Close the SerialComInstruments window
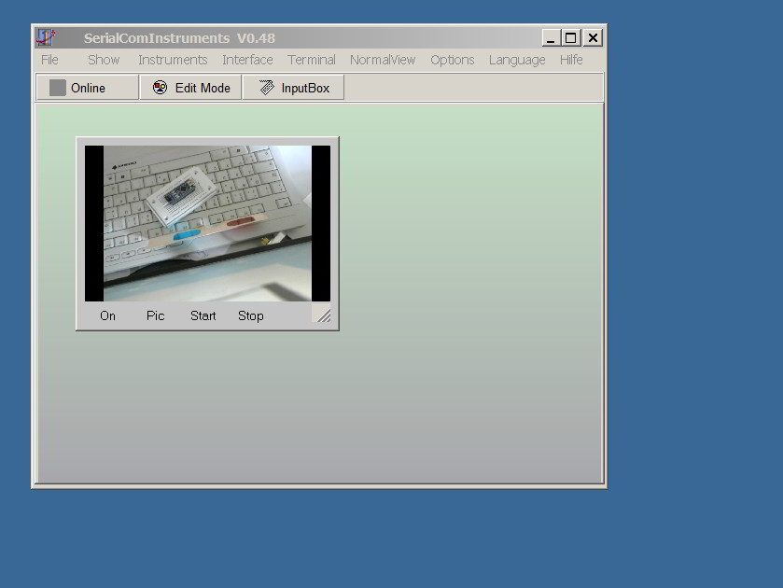Screen dimensions: 783x588 [x=593, y=38]
